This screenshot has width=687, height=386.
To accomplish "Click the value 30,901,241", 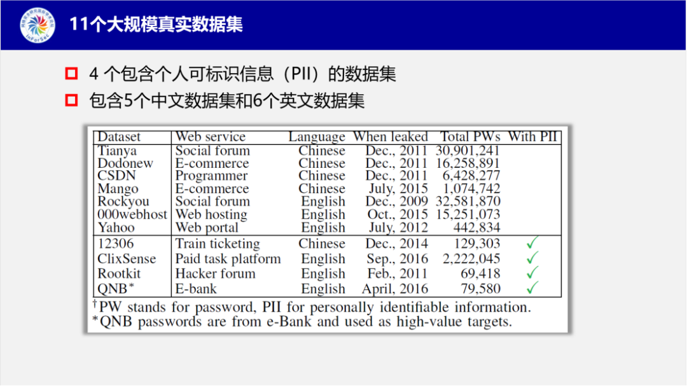I will coord(468,151).
